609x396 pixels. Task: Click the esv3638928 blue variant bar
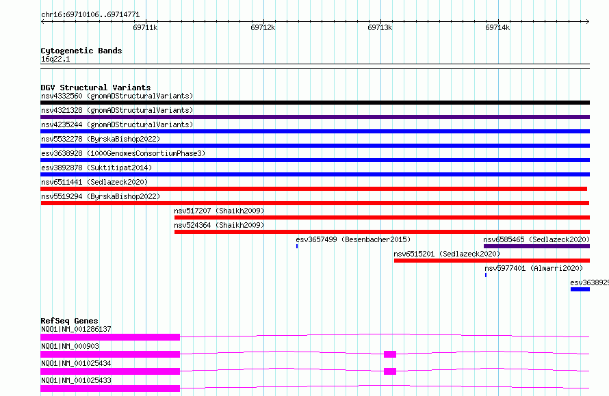point(315,160)
